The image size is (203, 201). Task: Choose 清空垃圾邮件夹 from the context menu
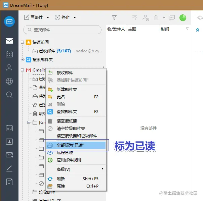pyautogui.click(x=76, y=129)
